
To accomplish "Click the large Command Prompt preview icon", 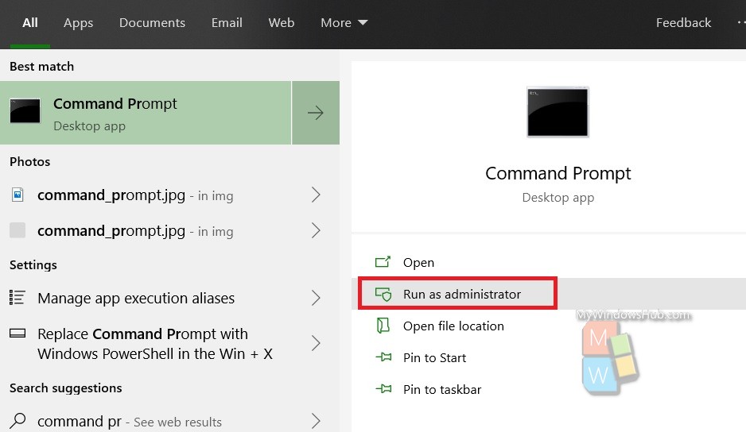I will point(558,112).
